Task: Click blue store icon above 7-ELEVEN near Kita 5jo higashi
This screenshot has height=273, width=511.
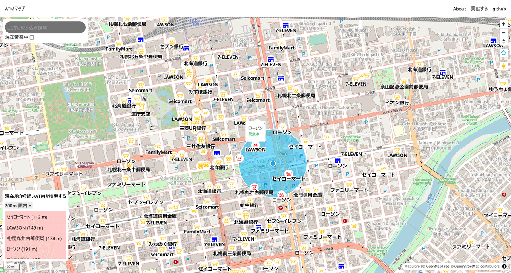Action: (285, 25)
